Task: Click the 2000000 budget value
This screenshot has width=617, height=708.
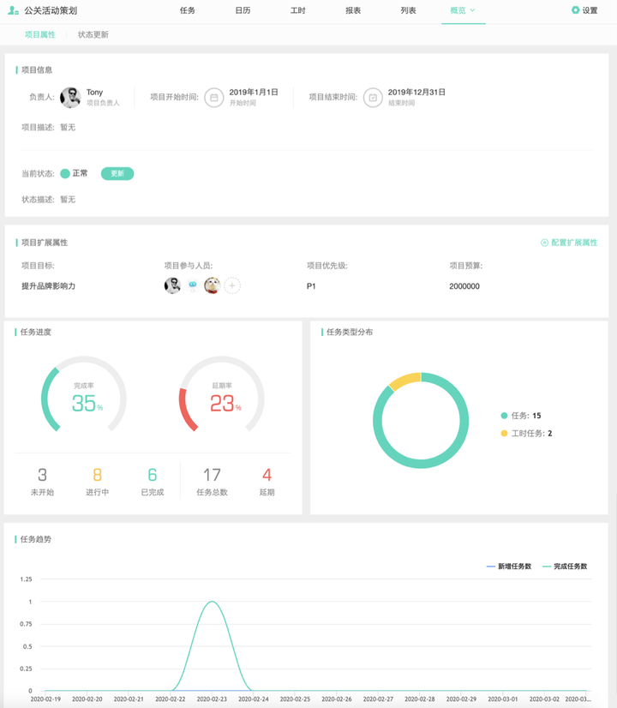Action: pyautogui.click(x=464, y=285)
